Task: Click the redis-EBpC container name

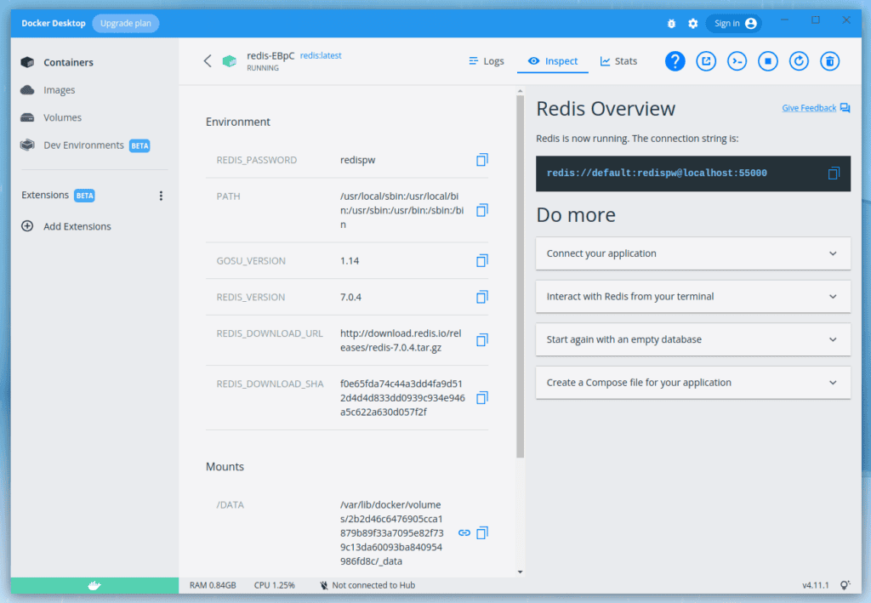Action: [270, 55]
